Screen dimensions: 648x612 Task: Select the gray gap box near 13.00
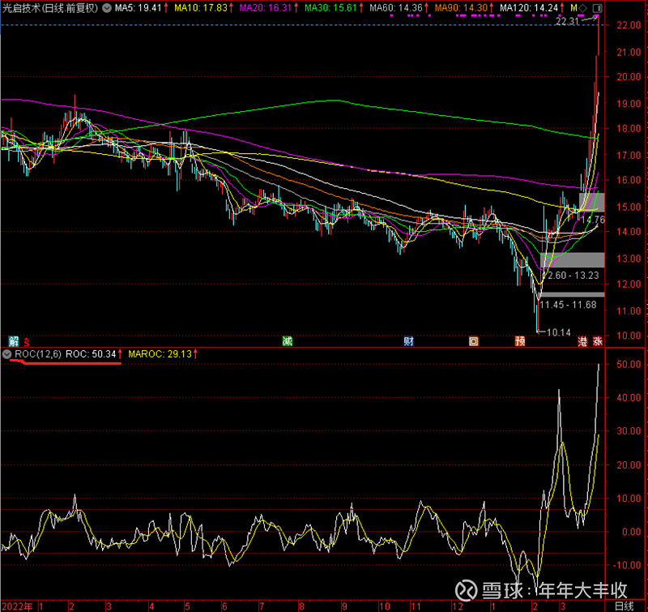[573, 260]
